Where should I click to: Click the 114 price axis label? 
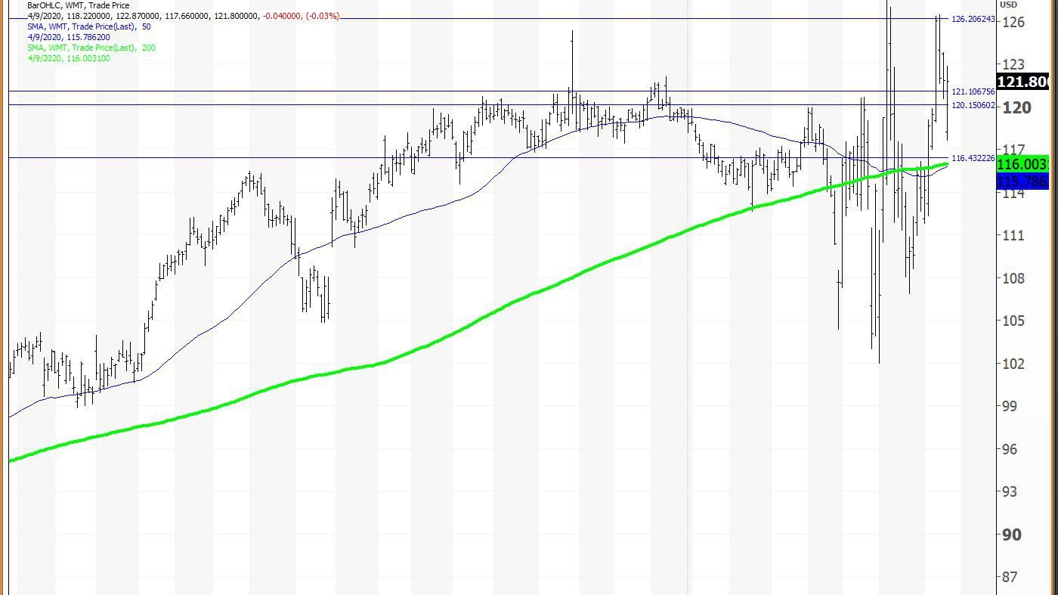point(1013,193)
